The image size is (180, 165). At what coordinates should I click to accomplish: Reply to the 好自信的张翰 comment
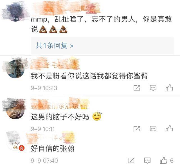click(x=147, y=161)
